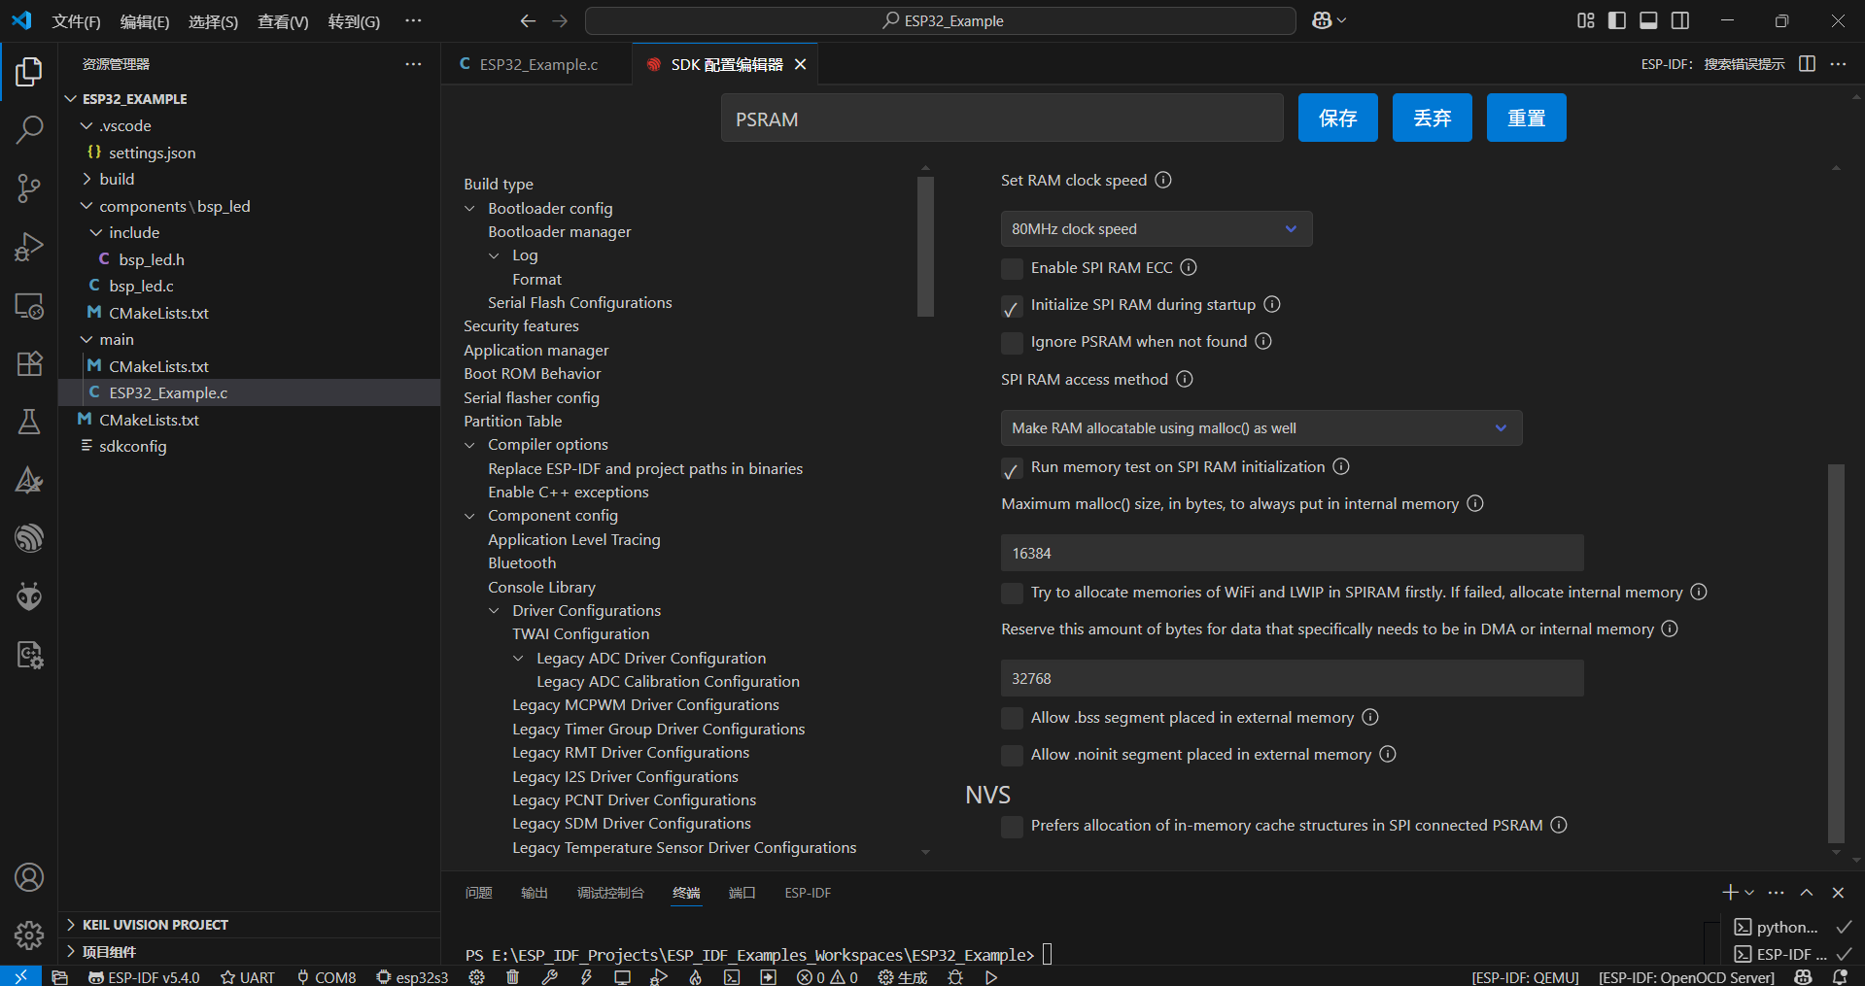Open the Accounts menu in activity bar
The image size is (1865, 986).
[x=29, y=877]
